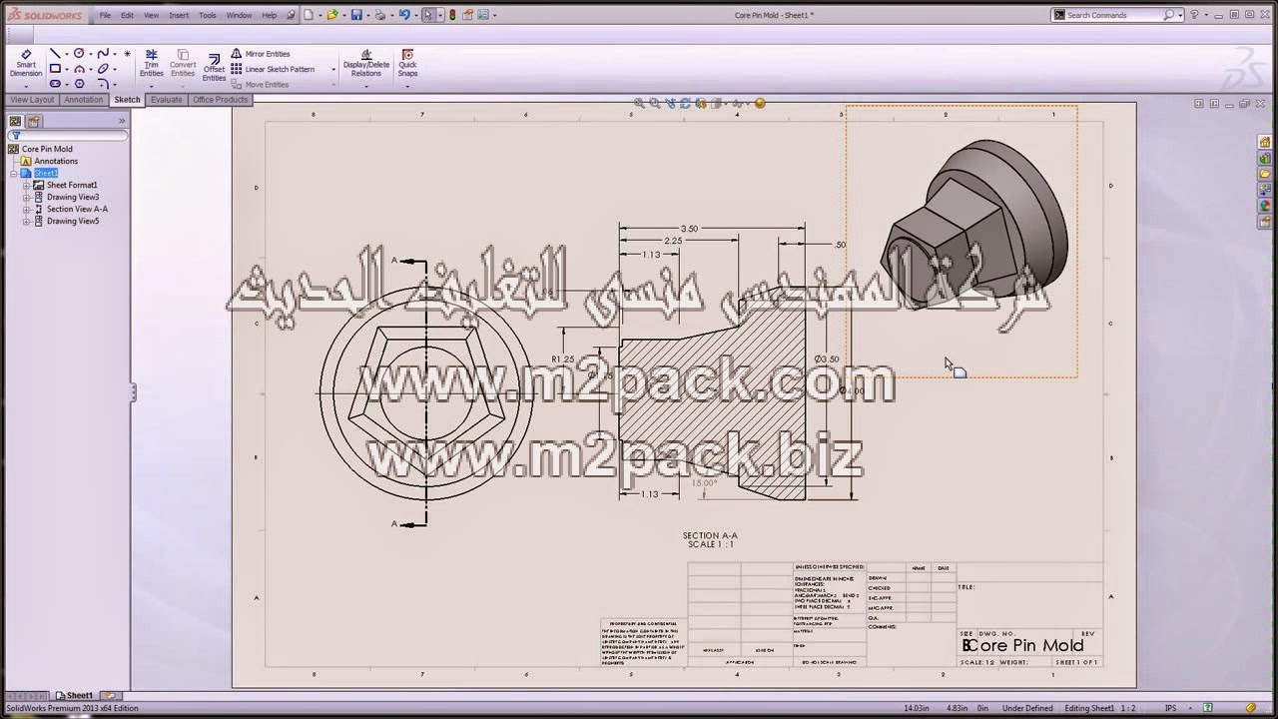Screen dimensions: 1278x719
Task: Expand the panel using double chevron
Action: click(122, 121)
